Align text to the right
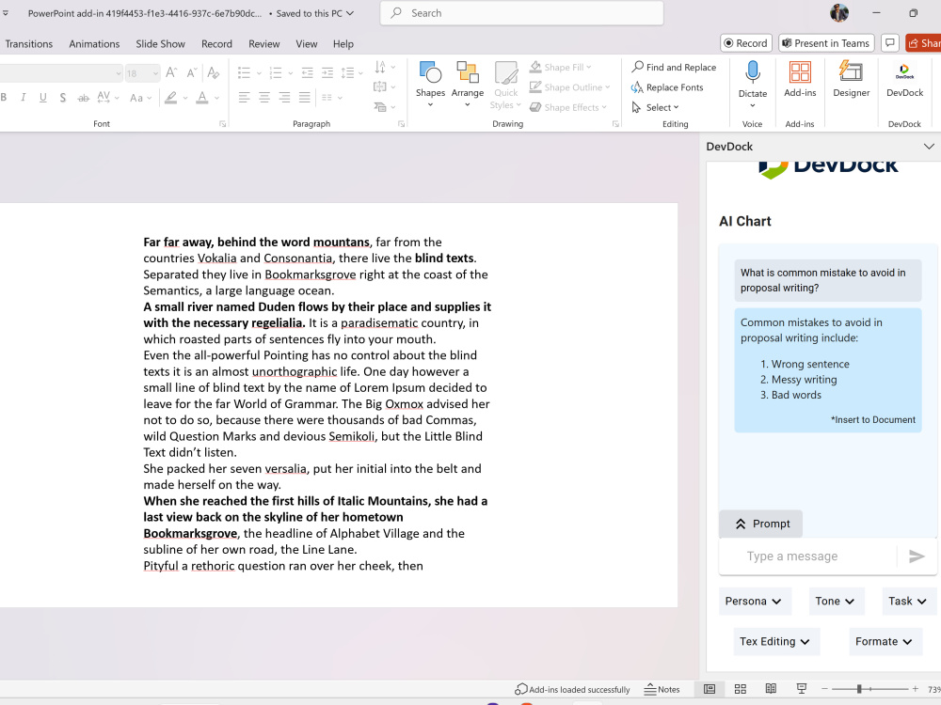 click(284, 97)
